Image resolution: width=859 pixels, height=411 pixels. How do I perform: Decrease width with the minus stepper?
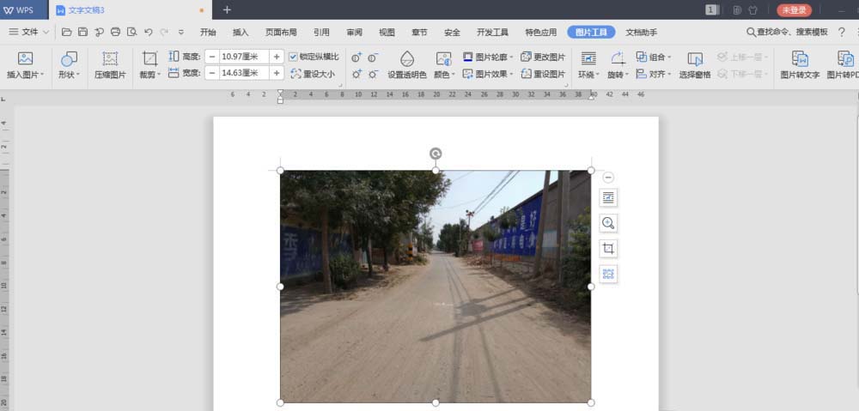tap(212, 73)
